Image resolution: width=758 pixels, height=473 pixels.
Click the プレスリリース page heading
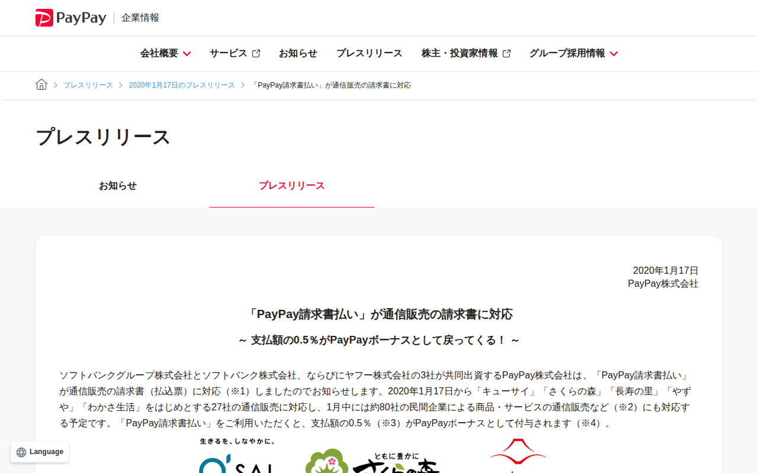point(103,137)
